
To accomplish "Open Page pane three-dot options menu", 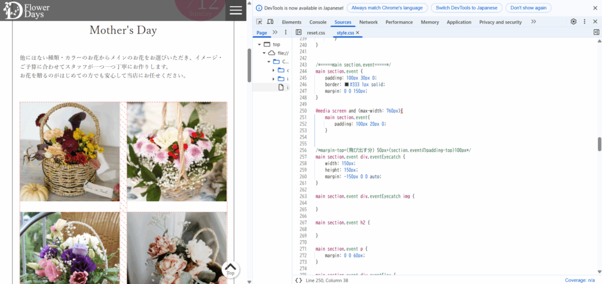I will (x=286, y=33).
